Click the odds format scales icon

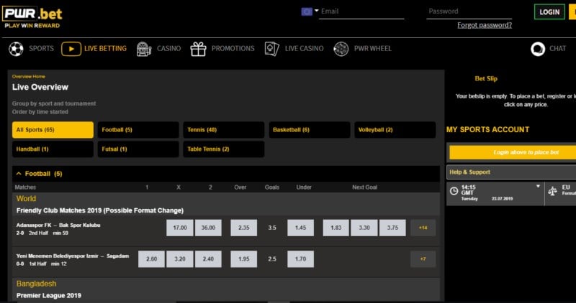click(x=552, y=191)
